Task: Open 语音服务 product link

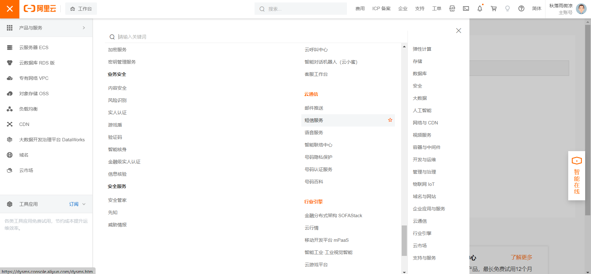Action: click(314, 133)
